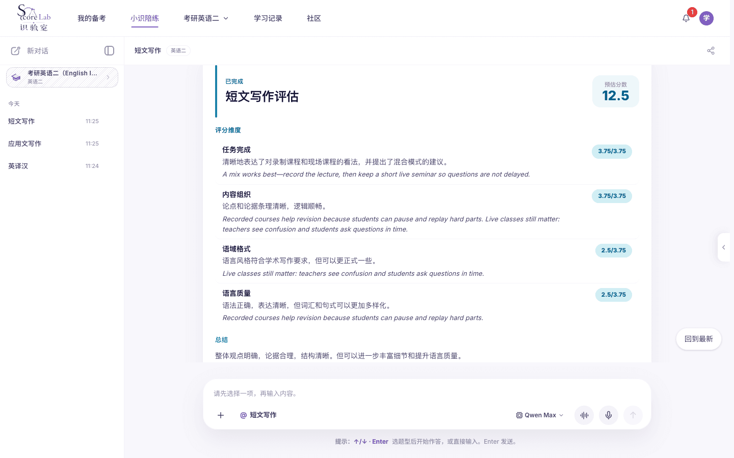Image resolution: width=734 pixels, height=458 pixels.
Task: Click the 短文写作评估 heading
Action: pyautogui.click(x=262, y=97)
